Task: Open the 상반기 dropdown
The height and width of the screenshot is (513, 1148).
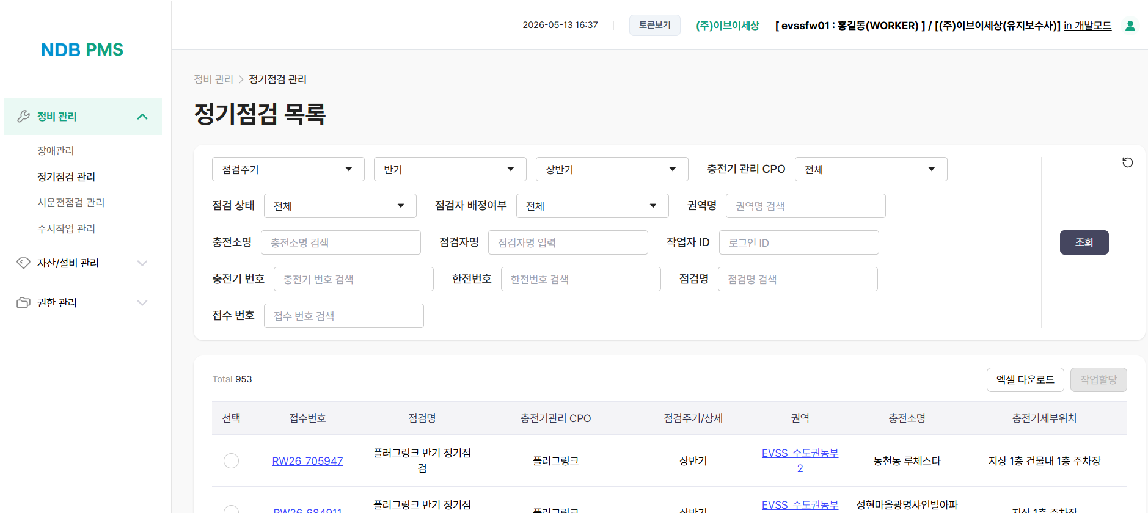Action: (612, 169)
